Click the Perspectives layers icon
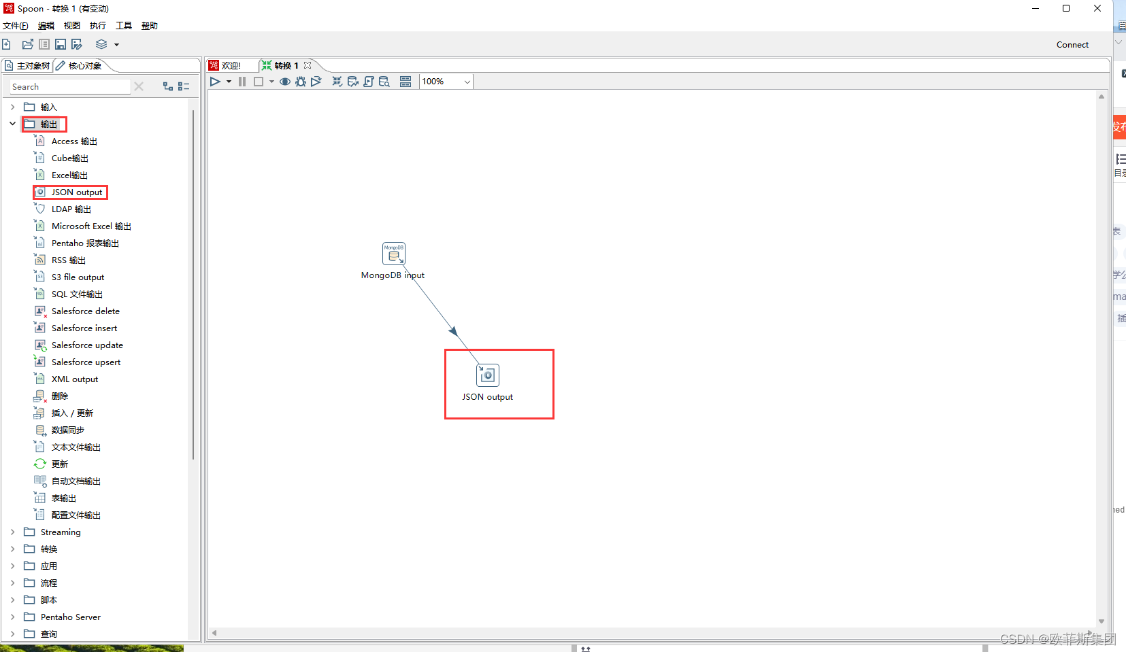Viewport: 1126px width, 652px height. pos(101,44)
